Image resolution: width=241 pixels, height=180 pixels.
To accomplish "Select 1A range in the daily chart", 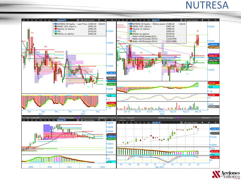I will click(140, 20).
